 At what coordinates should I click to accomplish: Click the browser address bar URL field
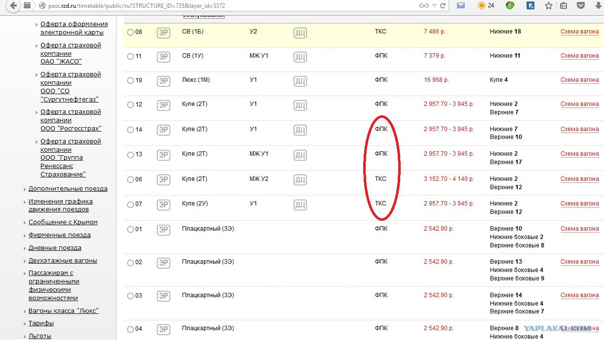click(227, 6)
